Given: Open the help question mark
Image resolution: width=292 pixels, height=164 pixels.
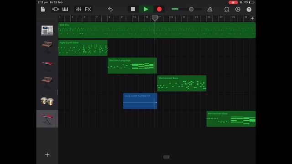Looking at the screenshot, I should [249, 9].
